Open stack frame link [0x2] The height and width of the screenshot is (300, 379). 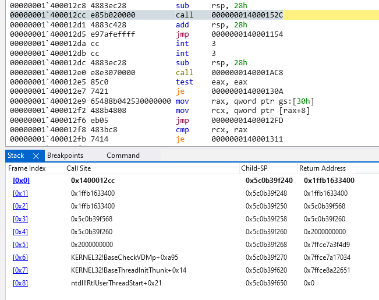20,206
